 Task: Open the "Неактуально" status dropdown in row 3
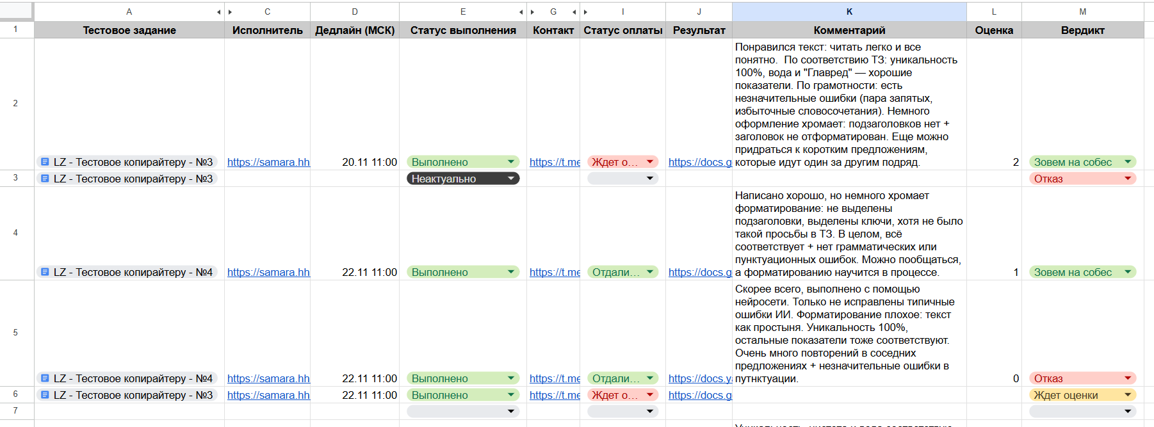510,179
